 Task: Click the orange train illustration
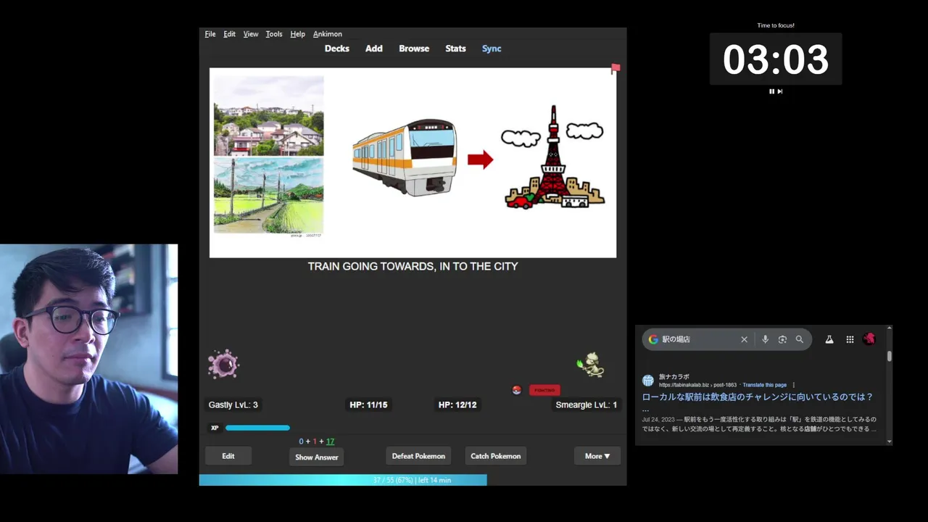coord(405,157)
